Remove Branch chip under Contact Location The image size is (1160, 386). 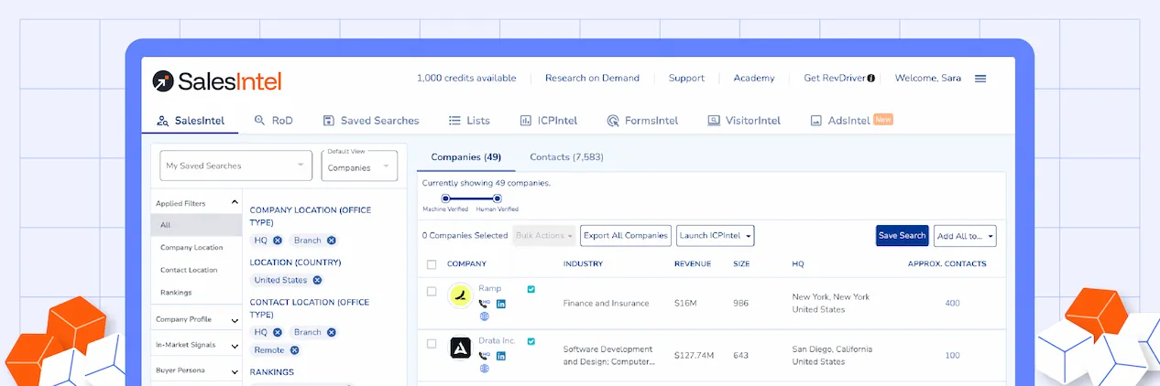pos(332,332)
